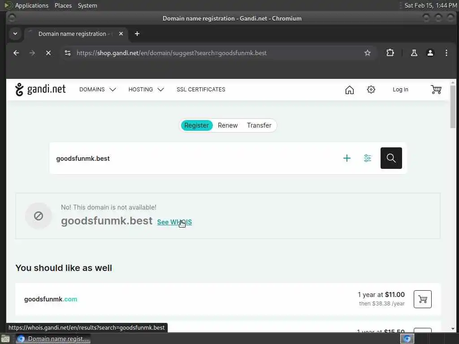This screenshot has height=344, width=459.
Task: Click the goodsfunmk.com suggestion
Action: (x=51, y=299)
